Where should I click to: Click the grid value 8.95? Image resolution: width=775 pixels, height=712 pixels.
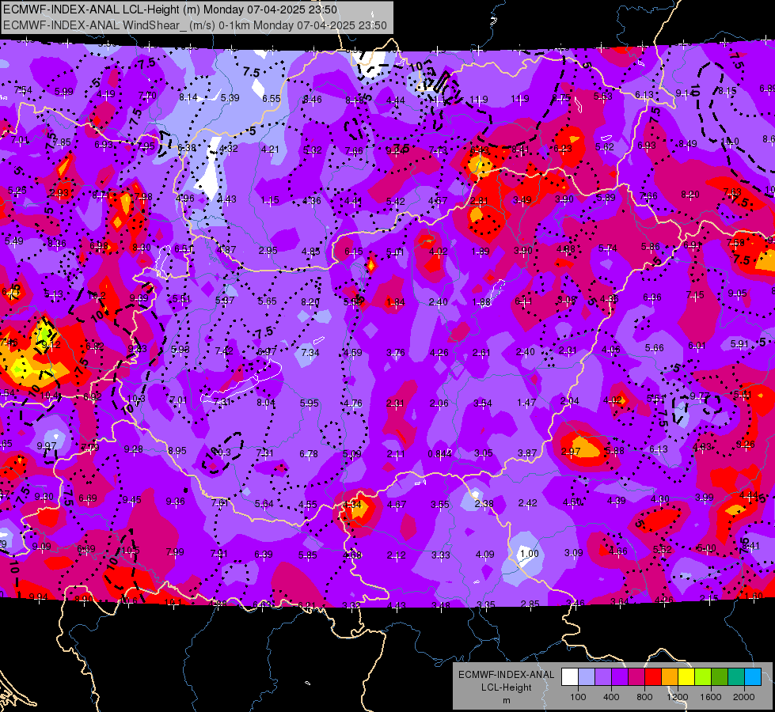point(177,451)
